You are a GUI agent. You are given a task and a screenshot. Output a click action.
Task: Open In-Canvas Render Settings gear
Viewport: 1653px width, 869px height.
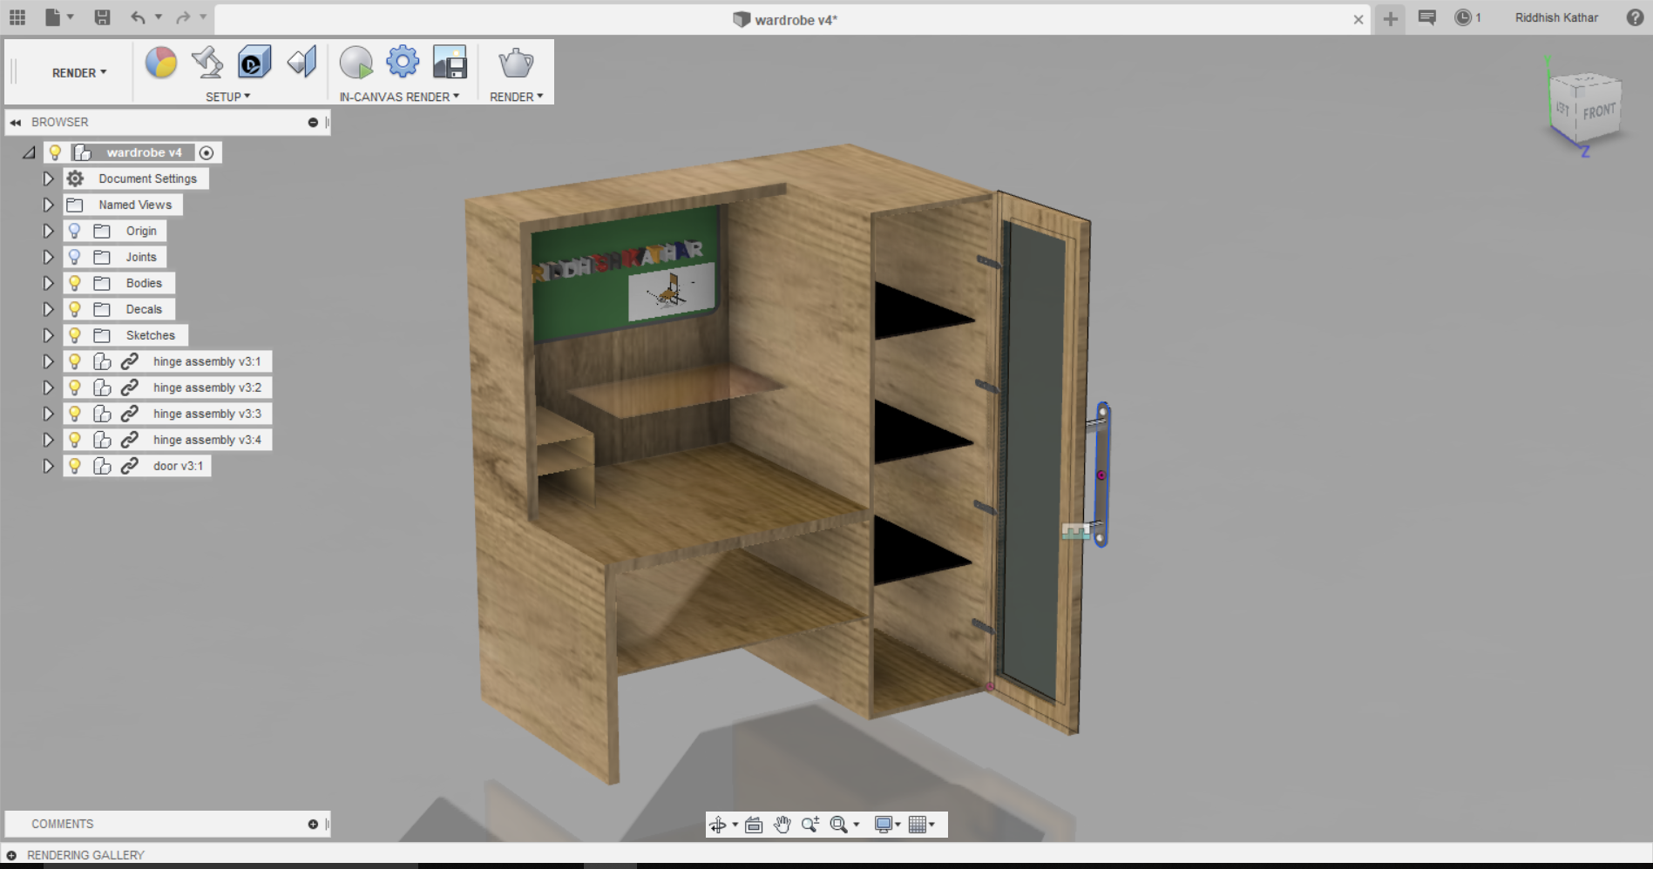tap(403, 63)
